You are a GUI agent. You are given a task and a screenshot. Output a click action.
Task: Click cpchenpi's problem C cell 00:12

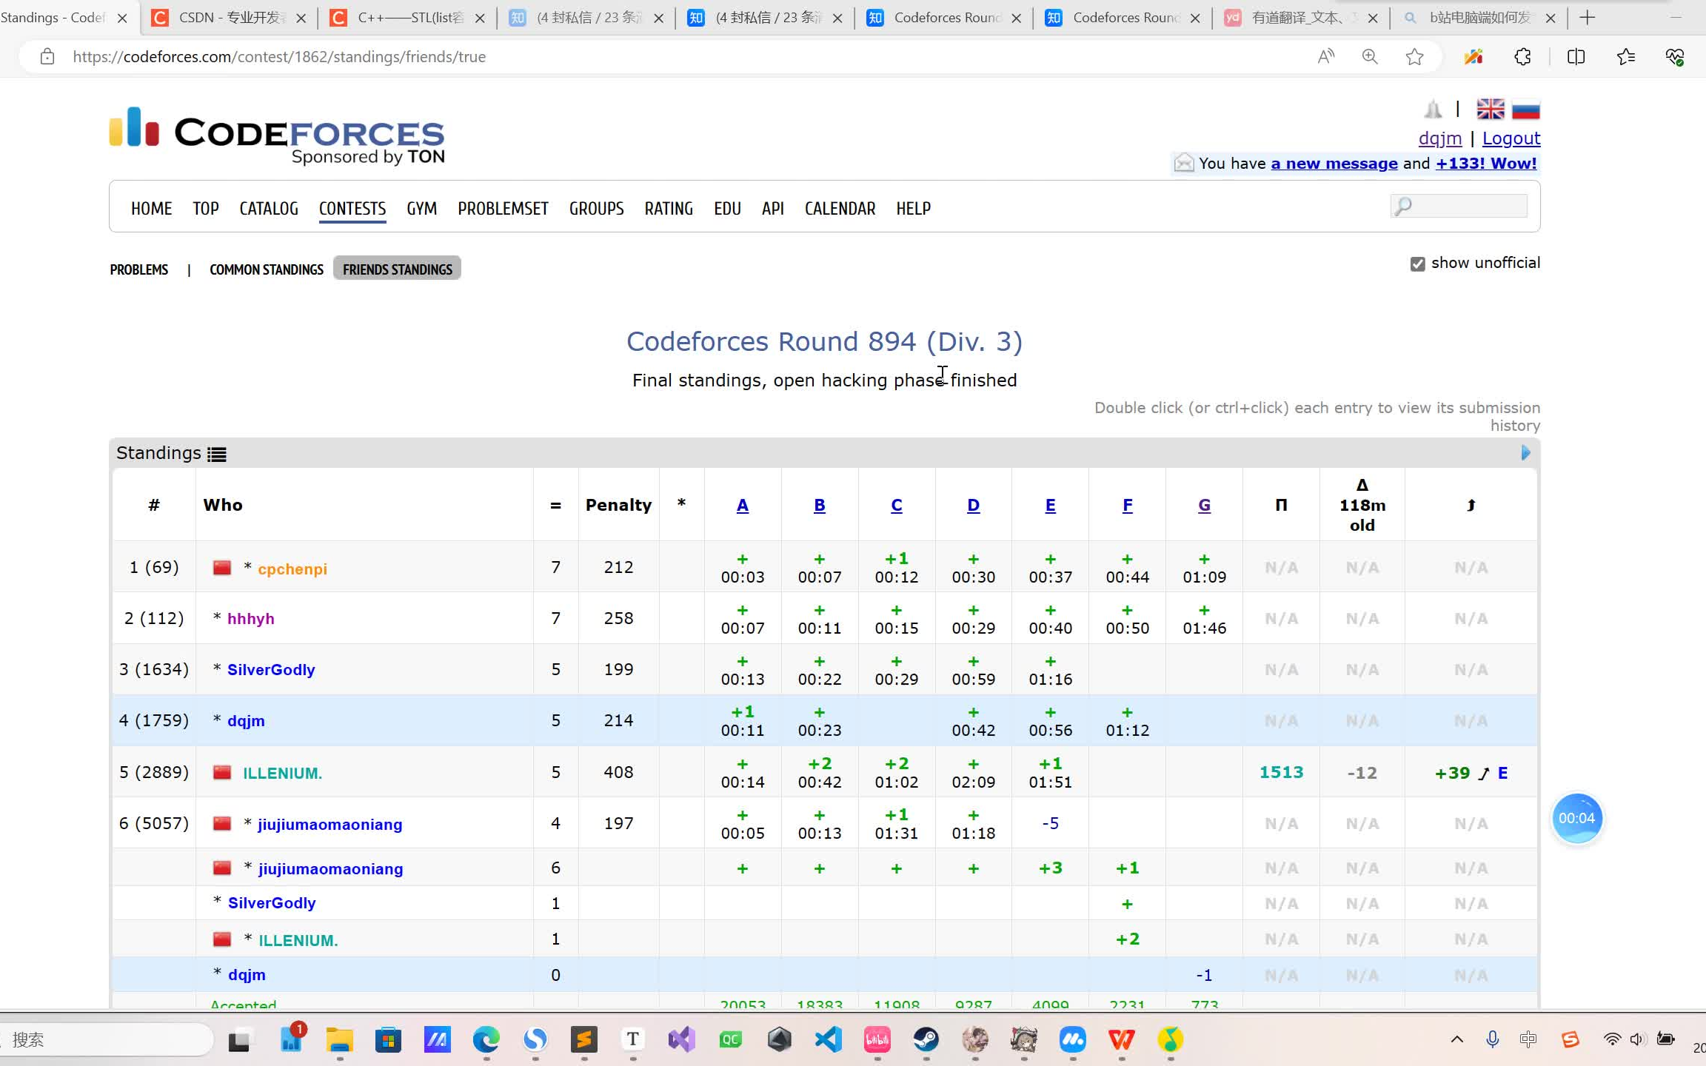[896, 568]
